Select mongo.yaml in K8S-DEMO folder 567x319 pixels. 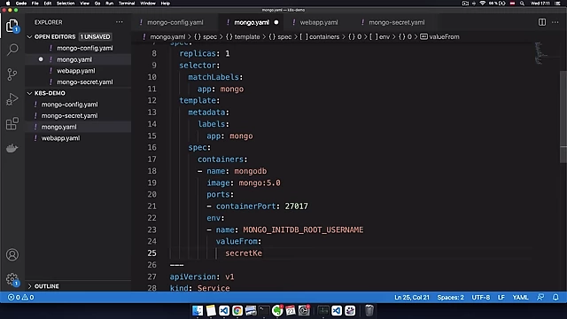pos(59,127)
